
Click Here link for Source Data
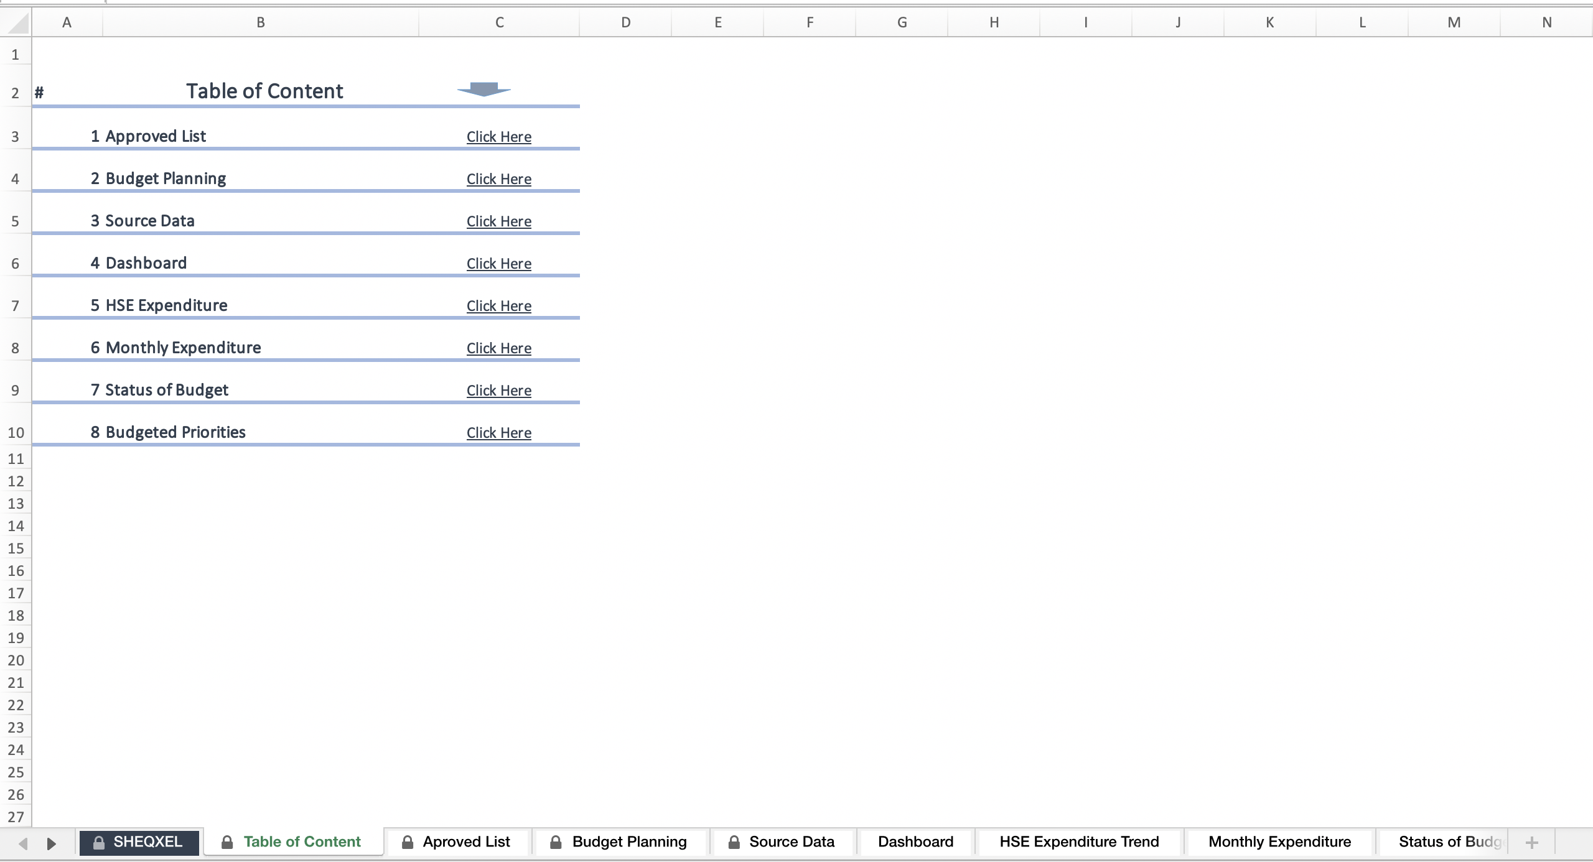tap(499, 221)
